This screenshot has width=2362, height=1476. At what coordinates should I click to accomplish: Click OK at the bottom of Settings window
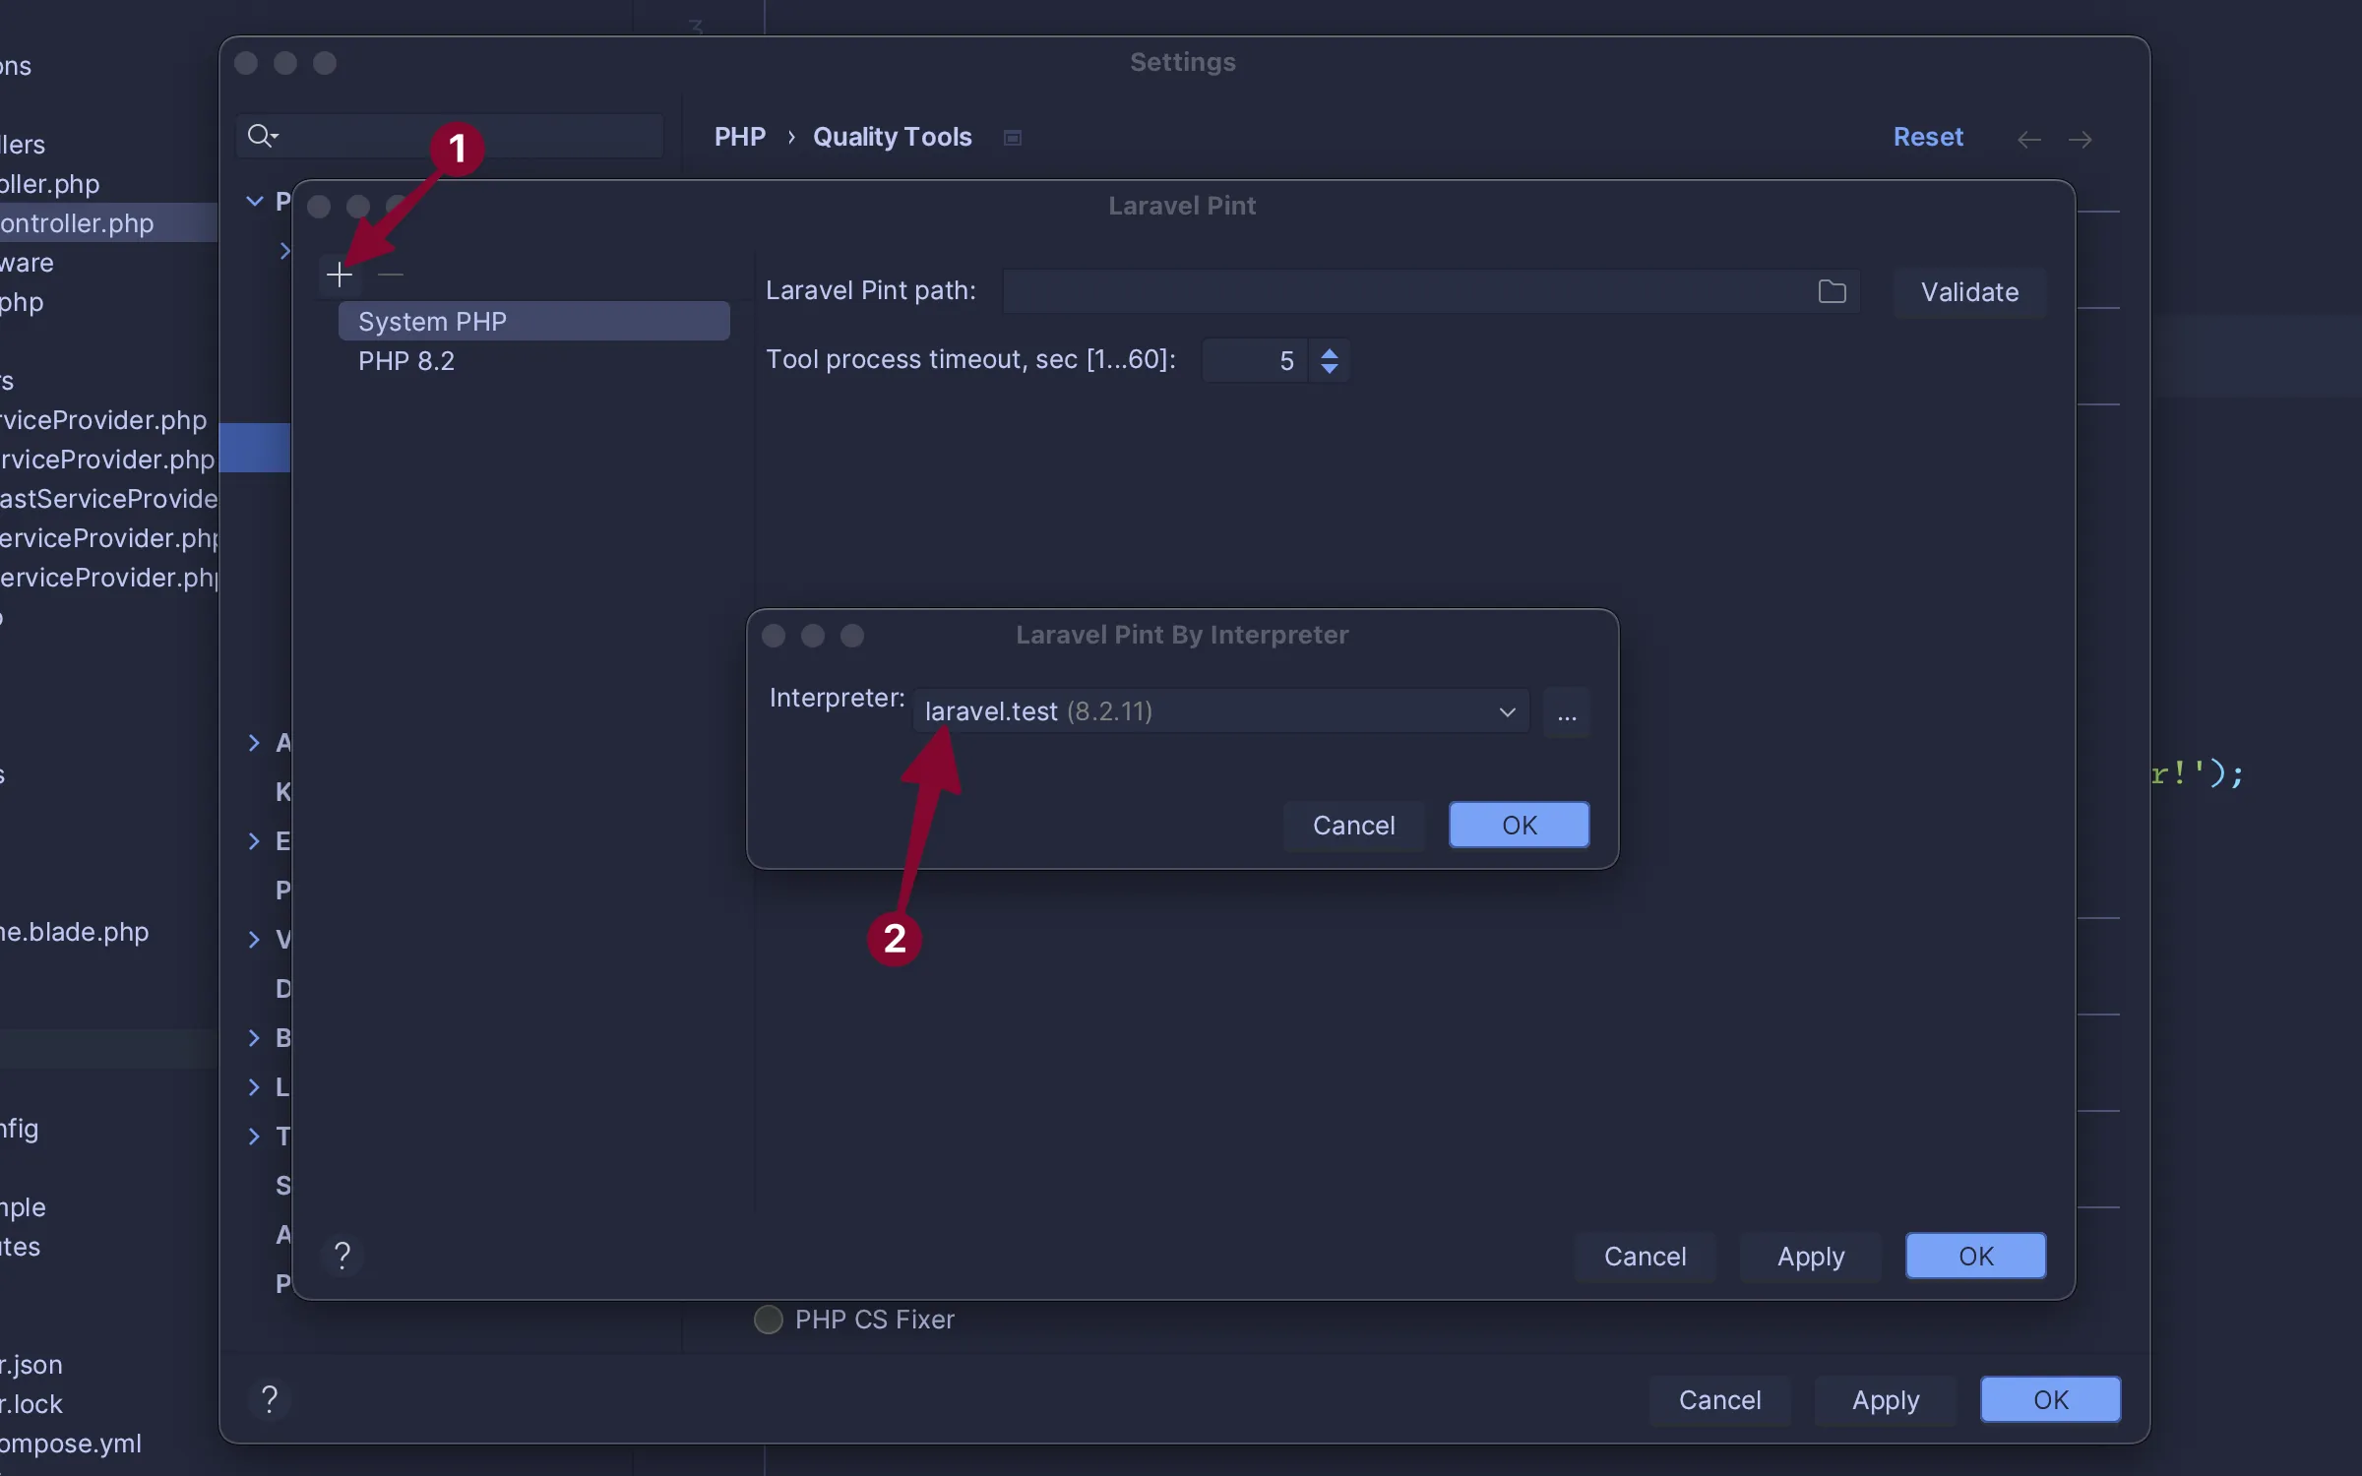[2050, 1400]
